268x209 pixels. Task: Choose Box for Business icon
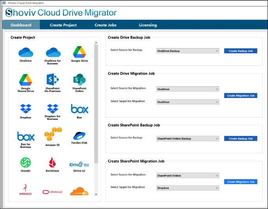click(26, 136)
